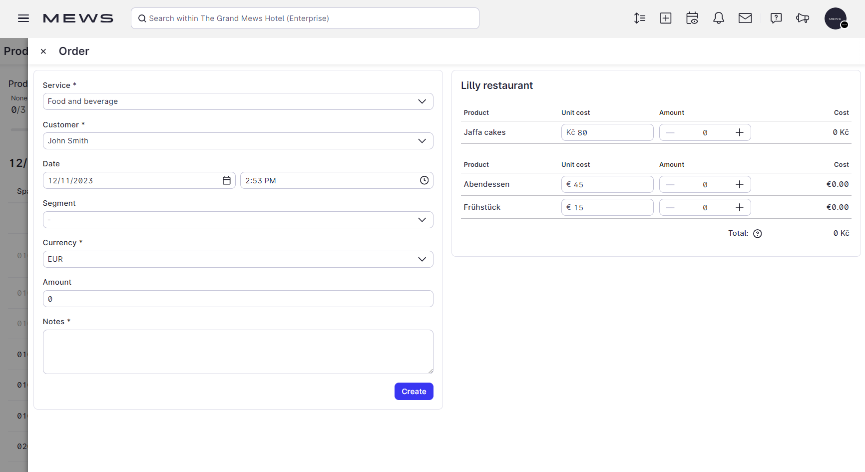Click the megaphone announcements icon

[x=803, y=18]
